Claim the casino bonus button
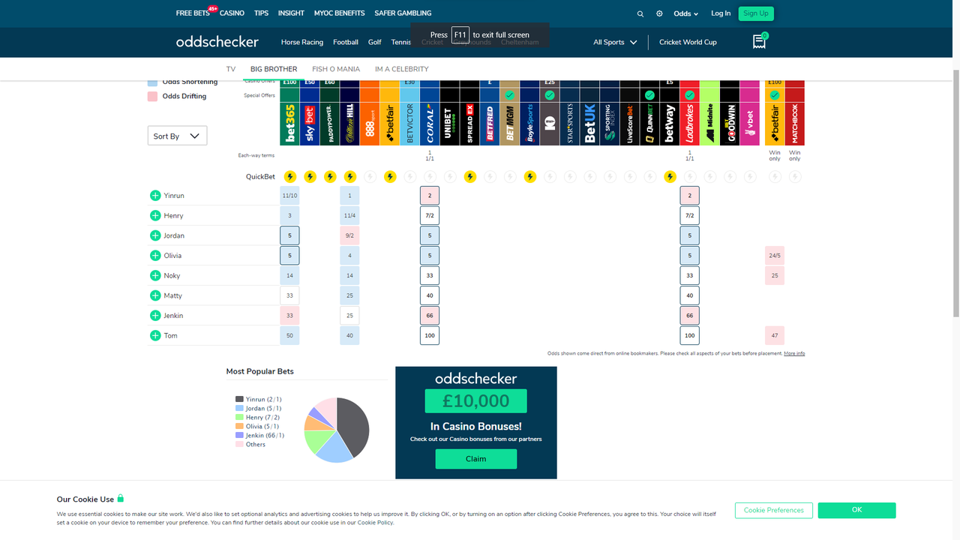The height and width of the screenshot is (540, 960). (x=476, y=459)
